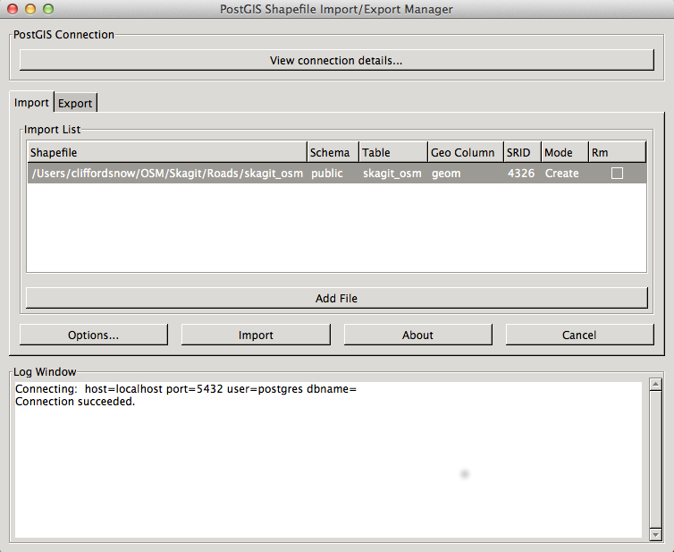This screenshot has width=674, height=552.
Task: Click the log window scroll-up arrow
Action: tap(654, 386)
